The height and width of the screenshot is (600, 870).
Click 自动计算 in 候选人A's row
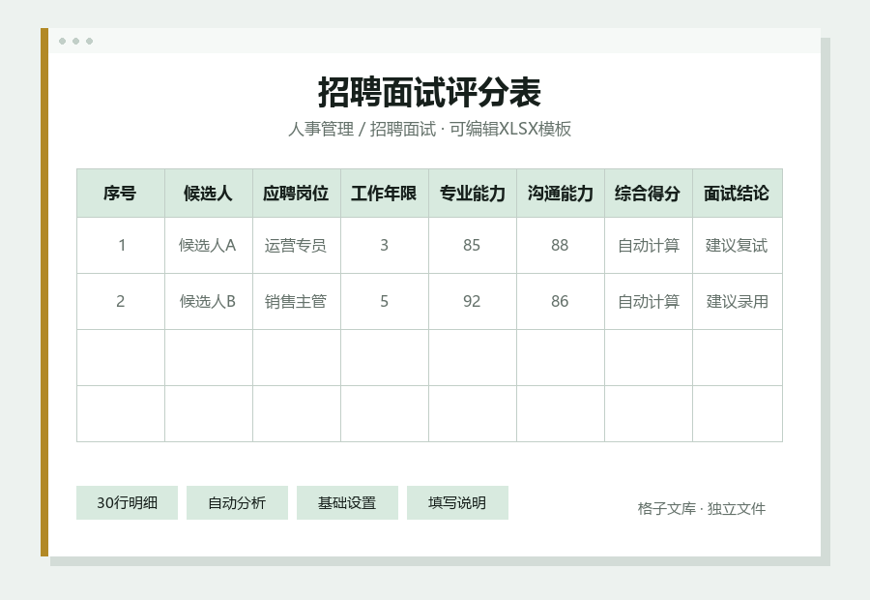point(648,245)
